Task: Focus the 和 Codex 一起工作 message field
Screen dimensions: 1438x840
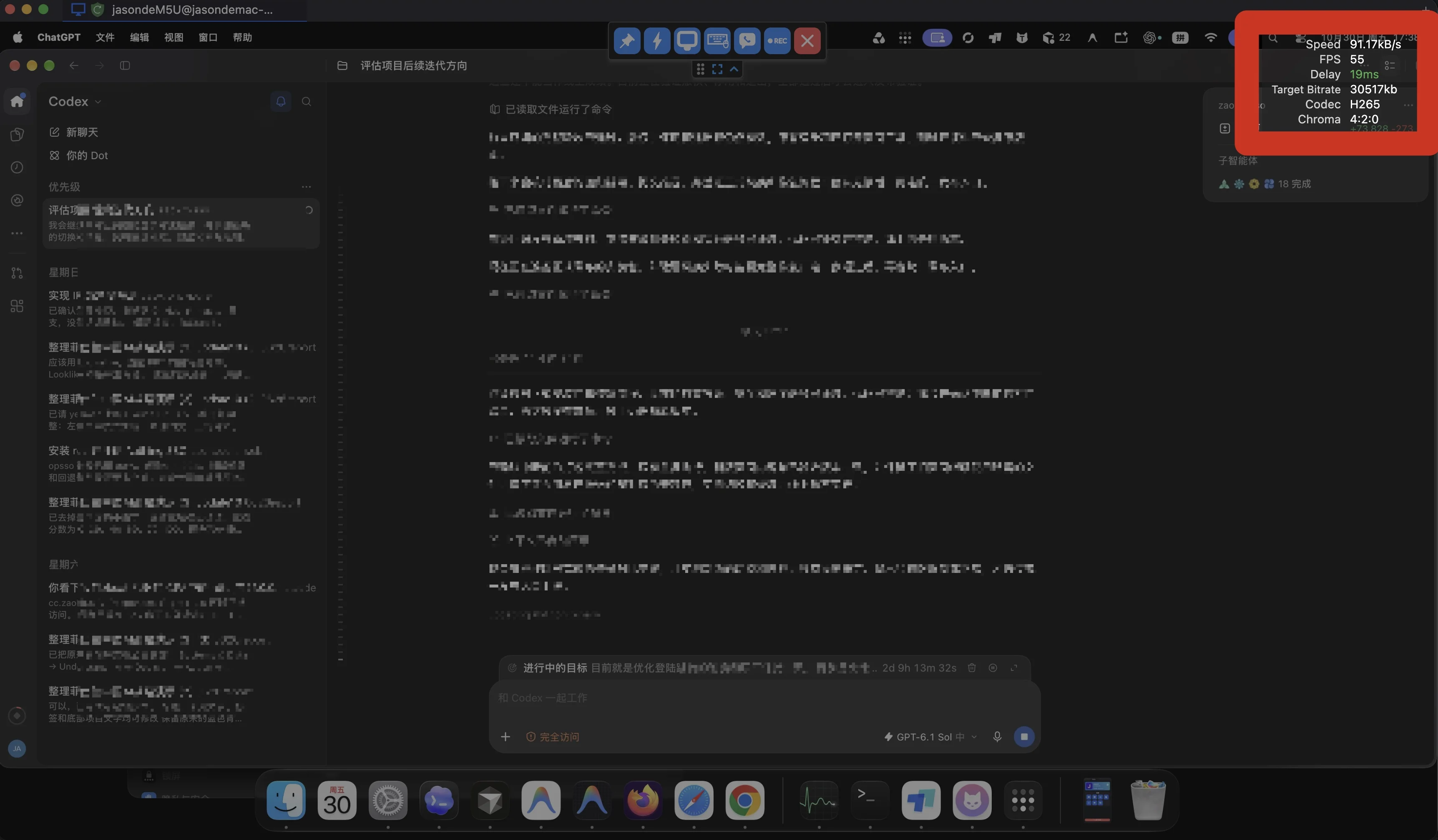Action: pyautogui.click(x=764, y=698)
